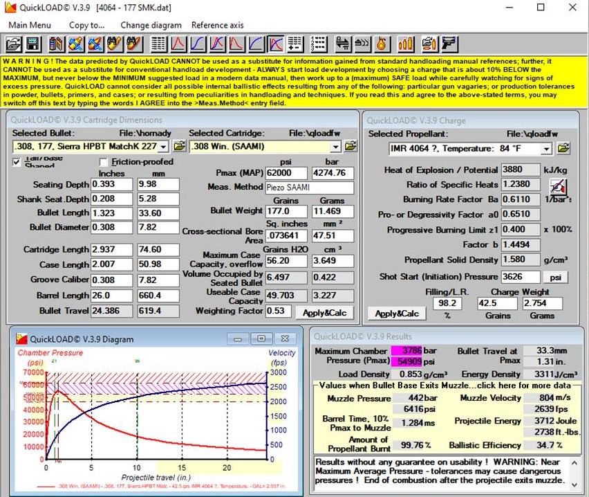Screen dimensions: 589x497
Task: Click the orange flask toolbar icon
Action: point(382,44)
